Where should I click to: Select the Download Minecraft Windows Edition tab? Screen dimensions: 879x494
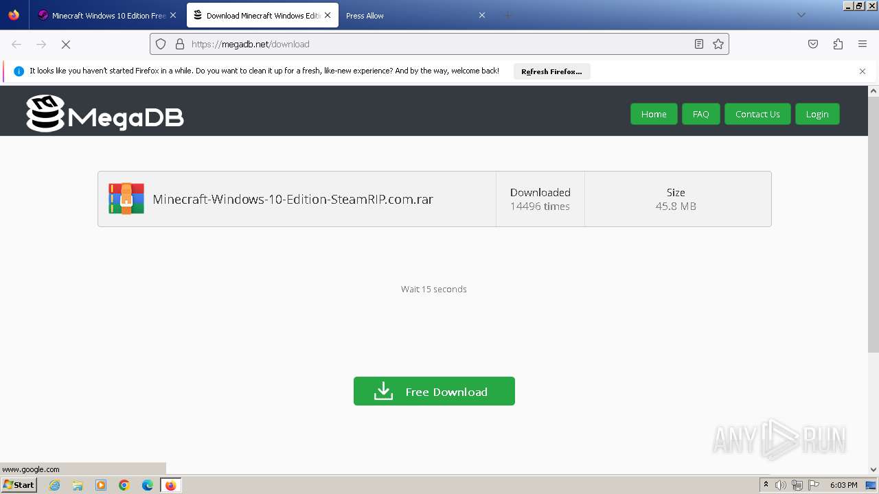tap(262, 15)
